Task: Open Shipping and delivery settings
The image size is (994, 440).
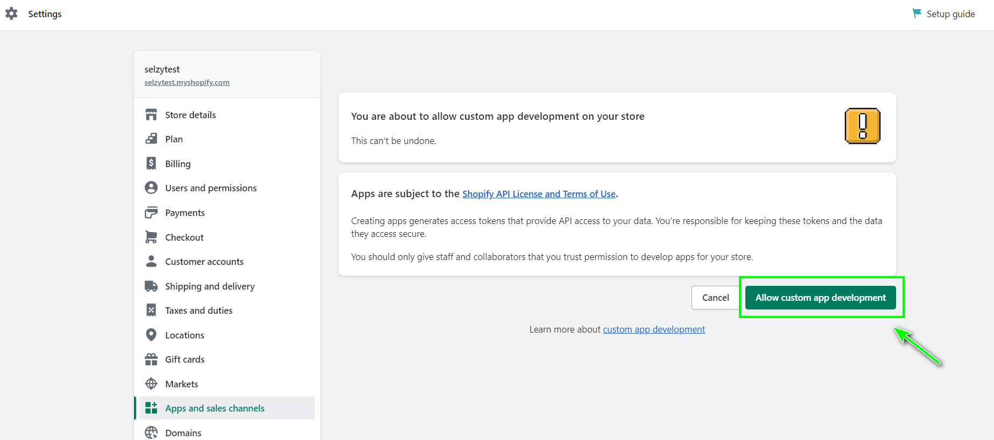Action: (x=227, y=286)
